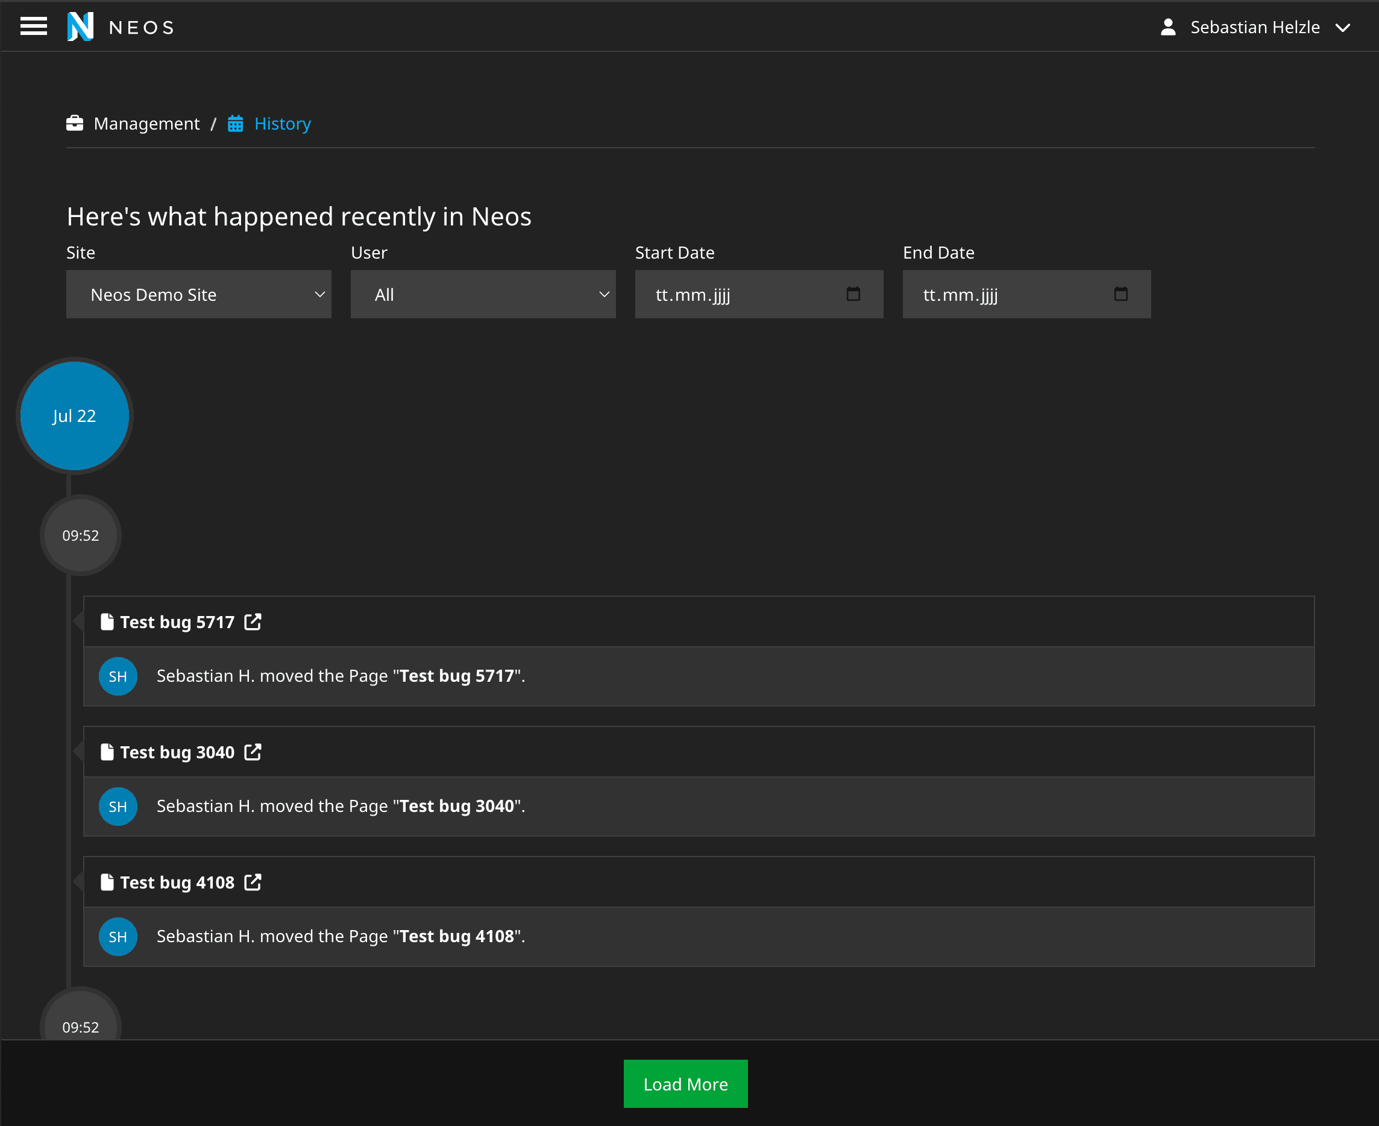Click the Start Date label
The height and width of the screenshot is (1126, 1379).
pyautogui.click(x=674, y=253)
